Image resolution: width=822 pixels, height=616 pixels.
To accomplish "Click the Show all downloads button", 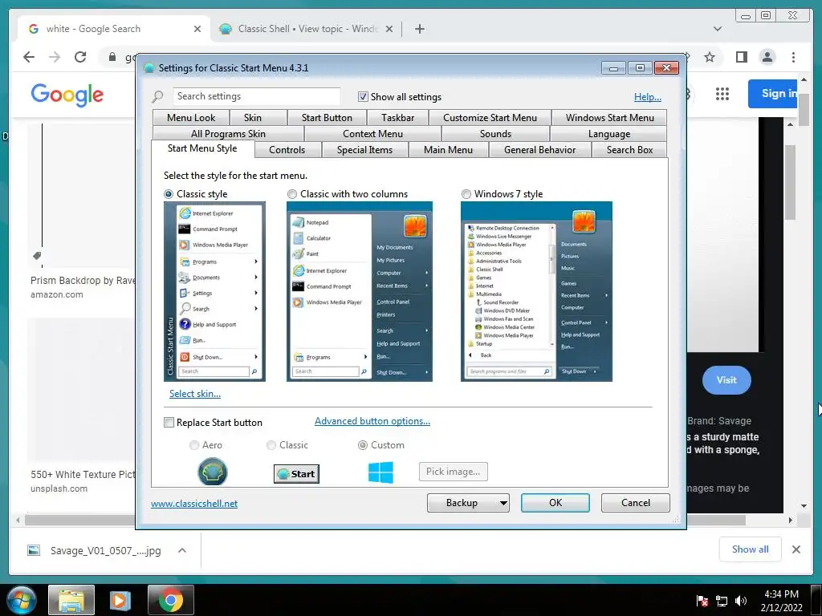I will pyautogui.click(x=751, y=549).
